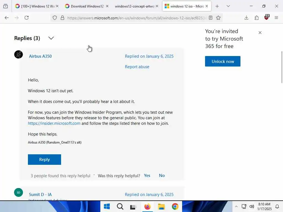
Task: Report abuse on Airbus A350's reply
Action: [137, 67]
